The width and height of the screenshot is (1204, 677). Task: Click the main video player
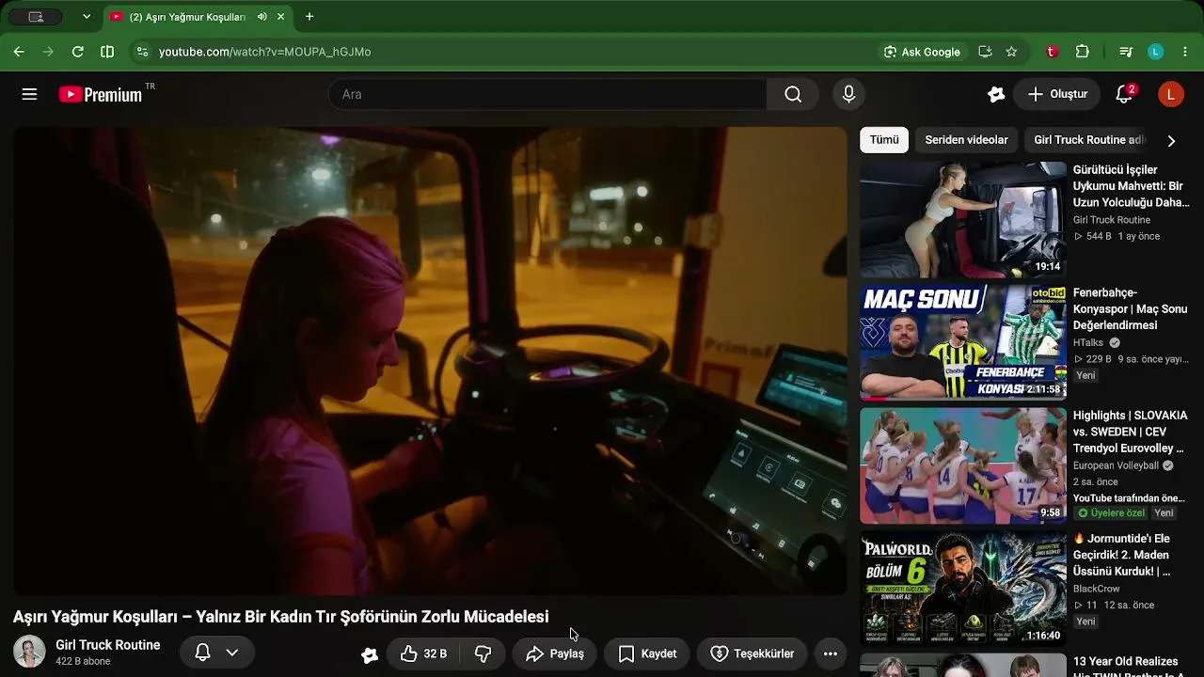point(430,360)
